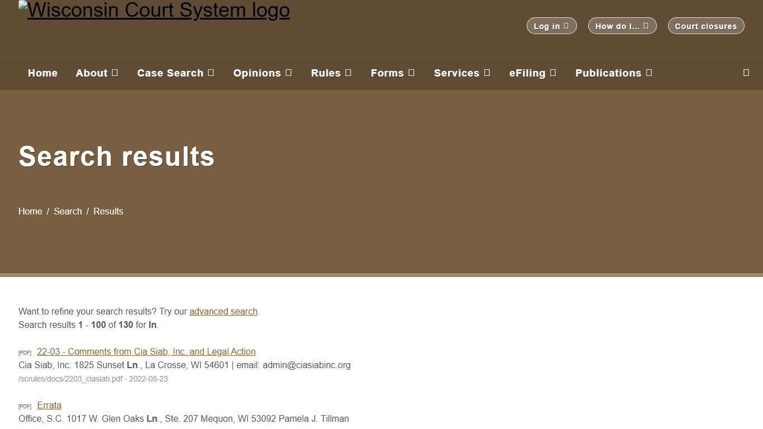View Court closures
Viewport: 763px width, 429px height.
[x=705, y=25]
